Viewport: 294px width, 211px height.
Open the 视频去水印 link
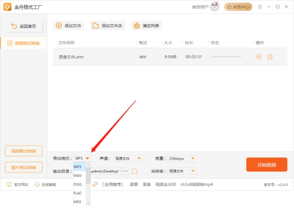(166, 184)
